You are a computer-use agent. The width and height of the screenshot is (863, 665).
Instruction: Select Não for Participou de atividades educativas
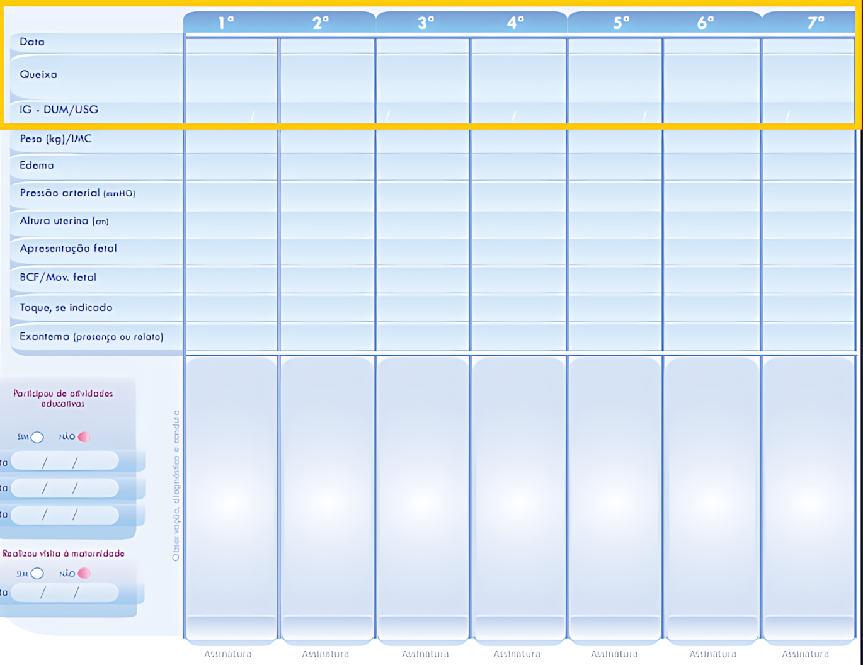84,437
